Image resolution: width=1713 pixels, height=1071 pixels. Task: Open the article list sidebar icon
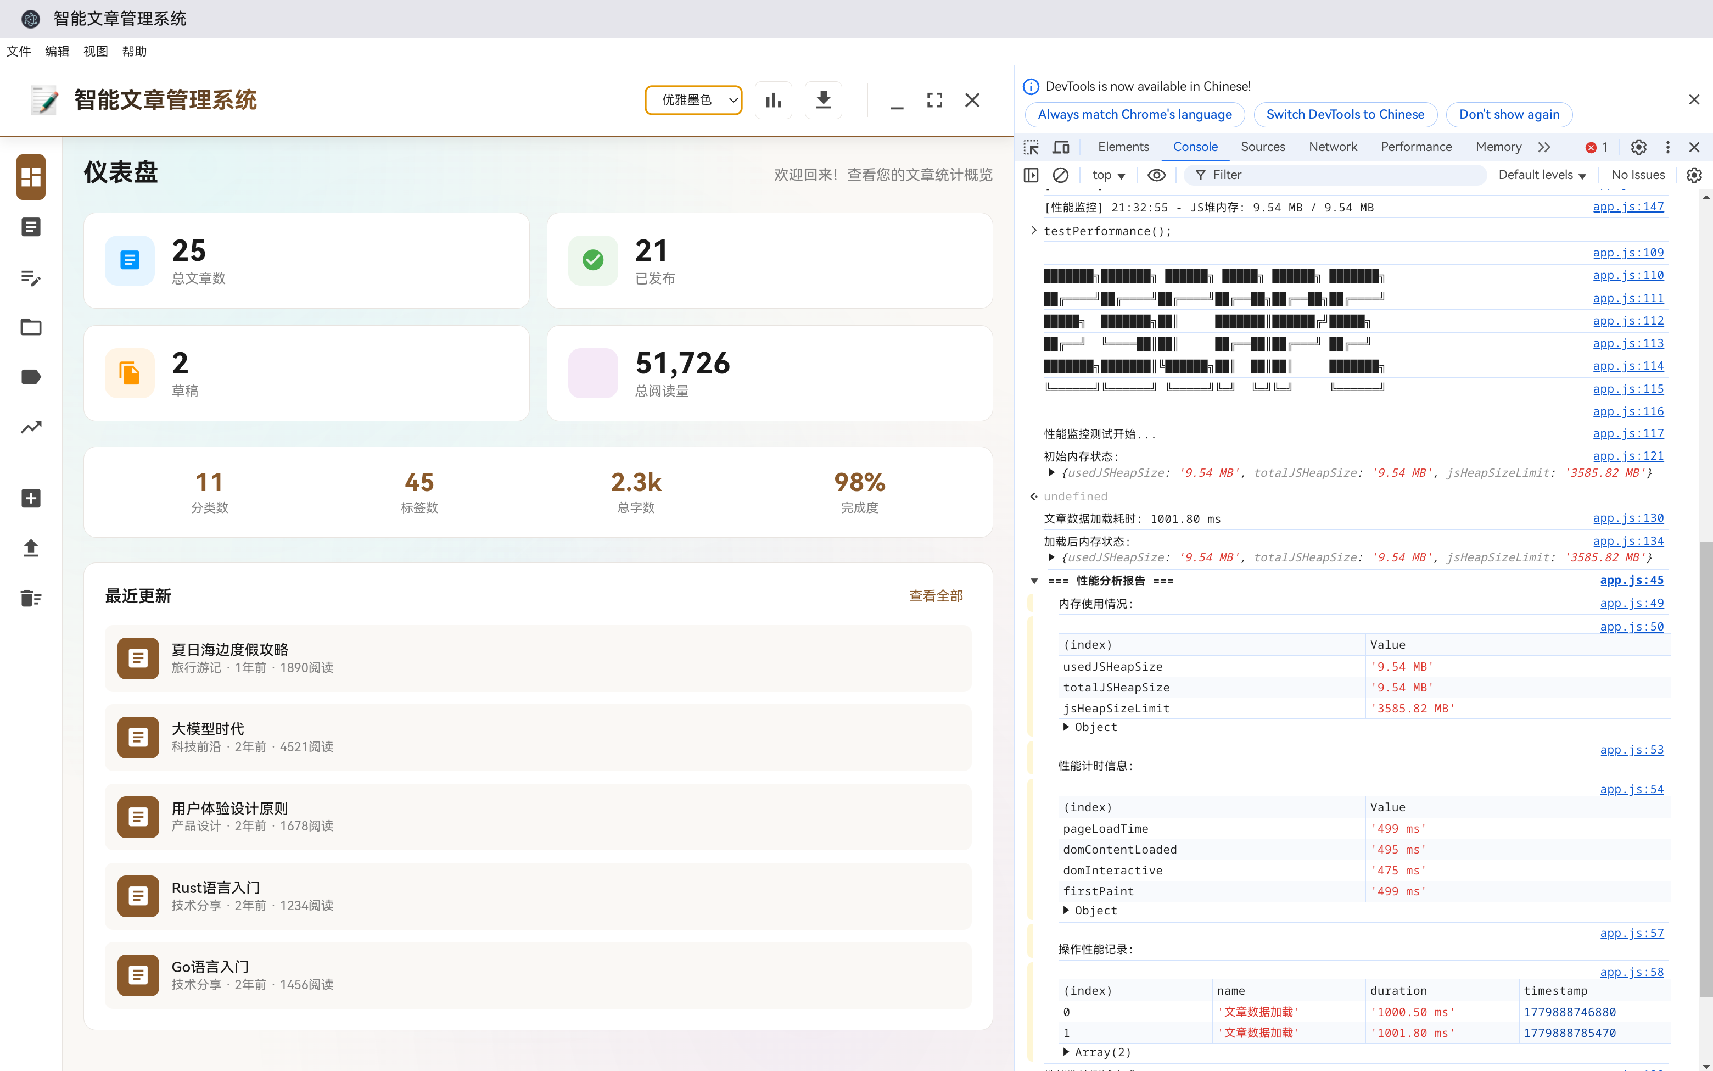31,227
